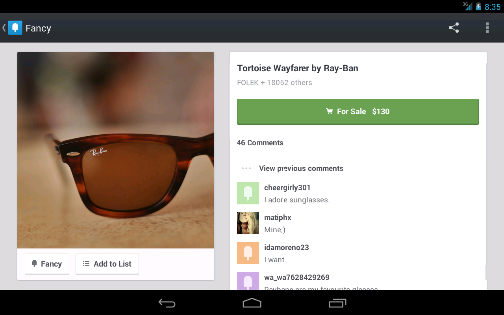Open the For Sale $130 listing
This screenshot has height=315, width=504.
click(358, 111)
